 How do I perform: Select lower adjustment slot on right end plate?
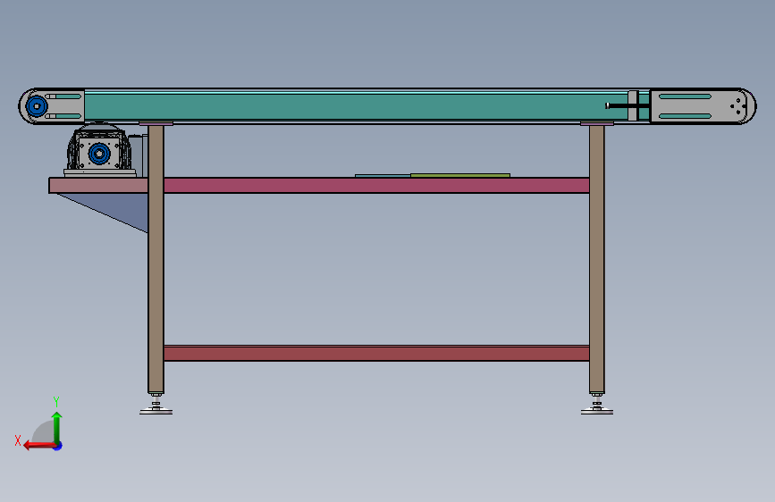(x=685, y=116)
